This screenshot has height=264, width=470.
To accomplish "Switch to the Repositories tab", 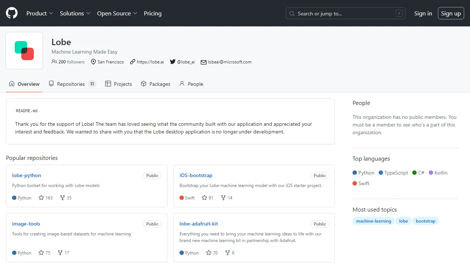I will pyautogui.click(x=72, y=84).
